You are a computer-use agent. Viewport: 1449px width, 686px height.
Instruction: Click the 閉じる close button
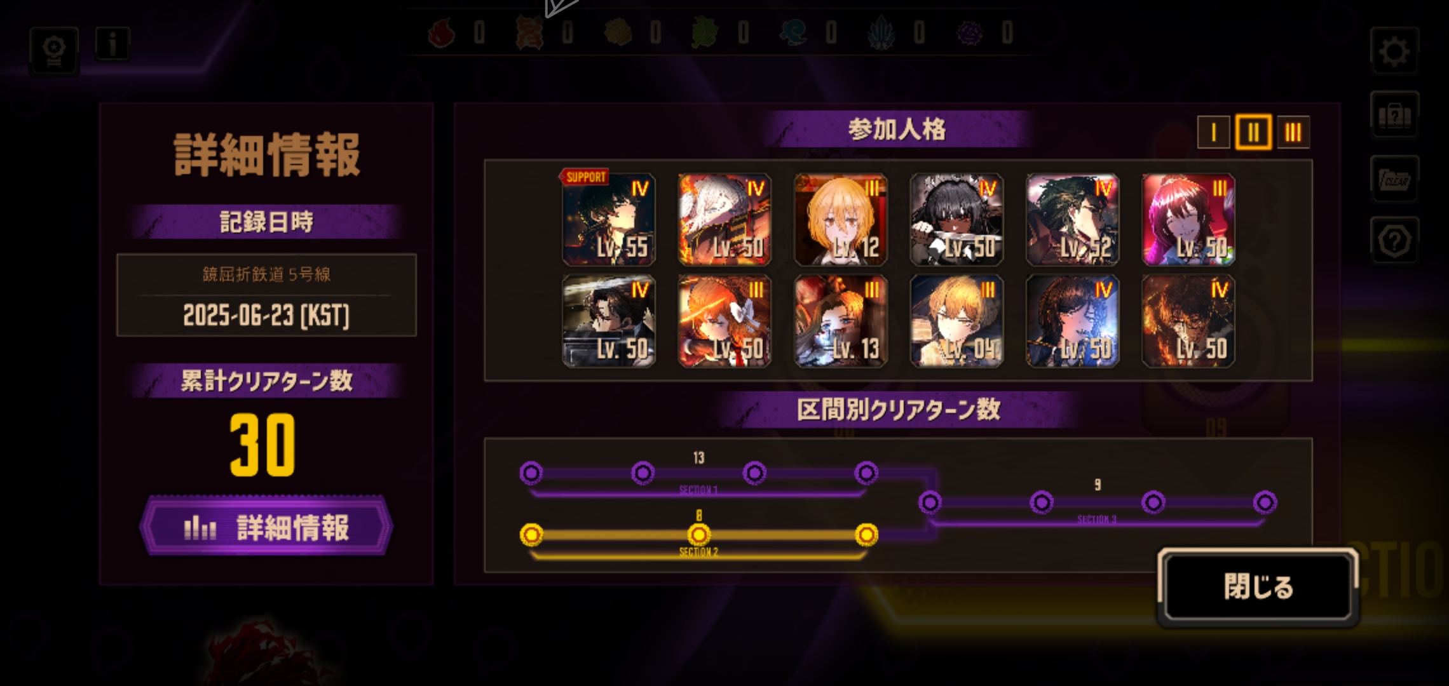1258,587
